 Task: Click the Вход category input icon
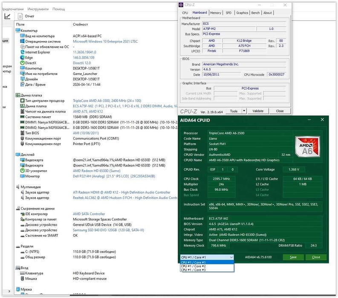18,268
